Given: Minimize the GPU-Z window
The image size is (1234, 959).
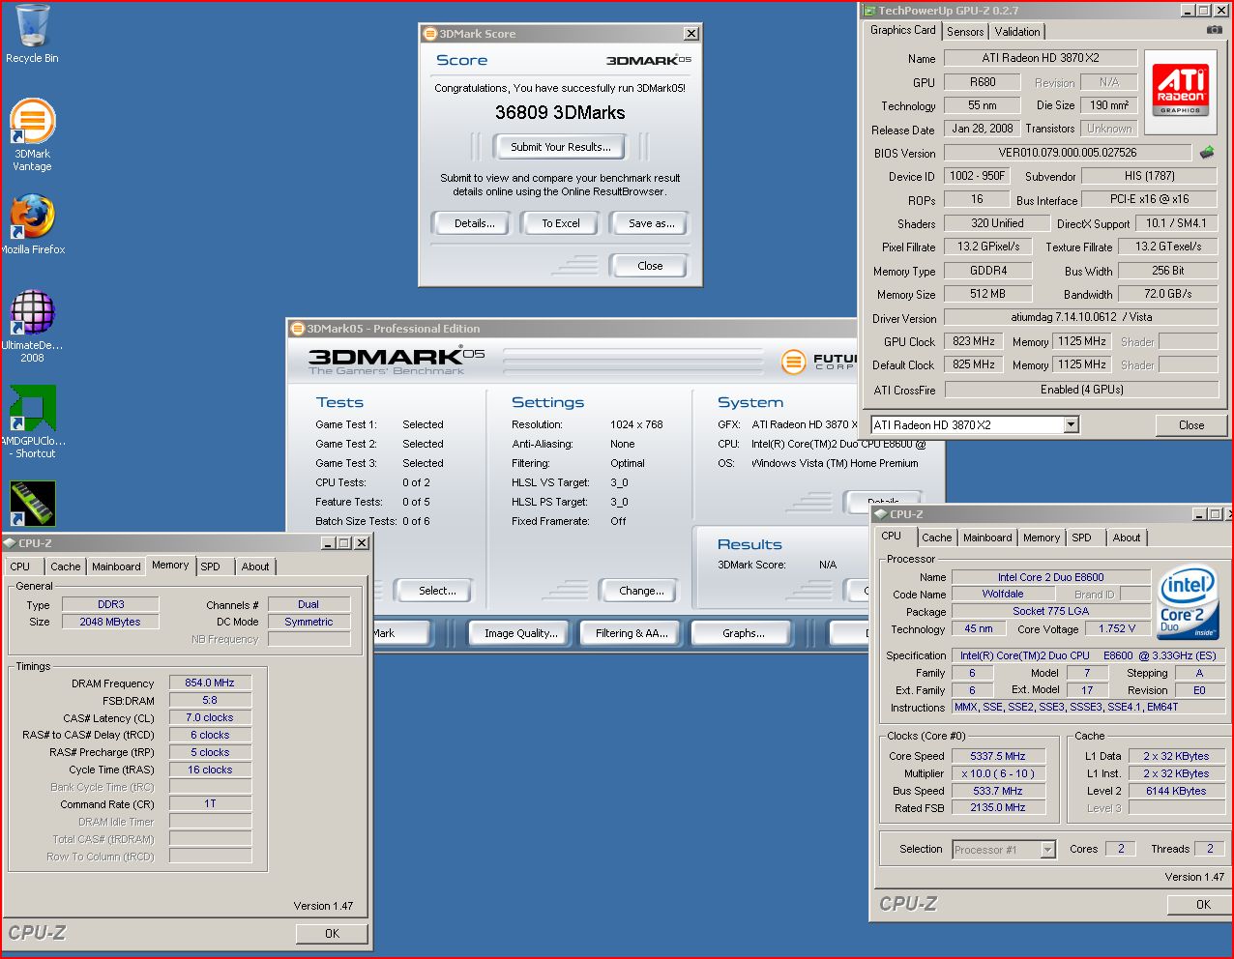Looking at the screenshot, I should 1188,11.
